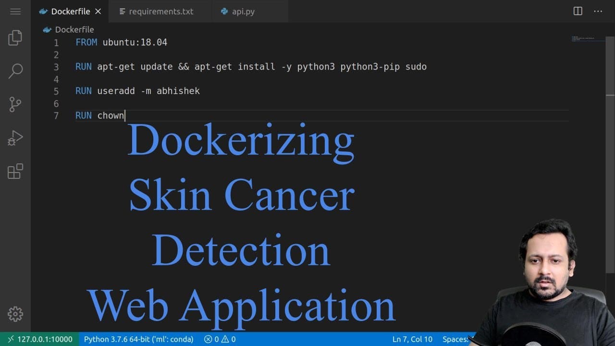The image size is (615, 346).
Task: Click 'ubuntu:18.04' text on line 1
Action: point(135,42)
